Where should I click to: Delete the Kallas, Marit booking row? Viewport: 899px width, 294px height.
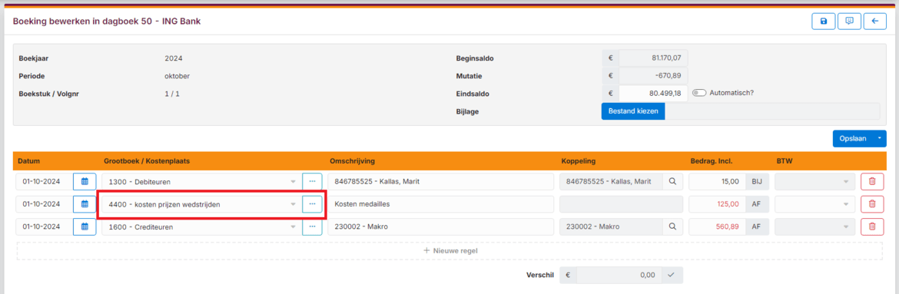pyautogui.click(x=872, y=181)
